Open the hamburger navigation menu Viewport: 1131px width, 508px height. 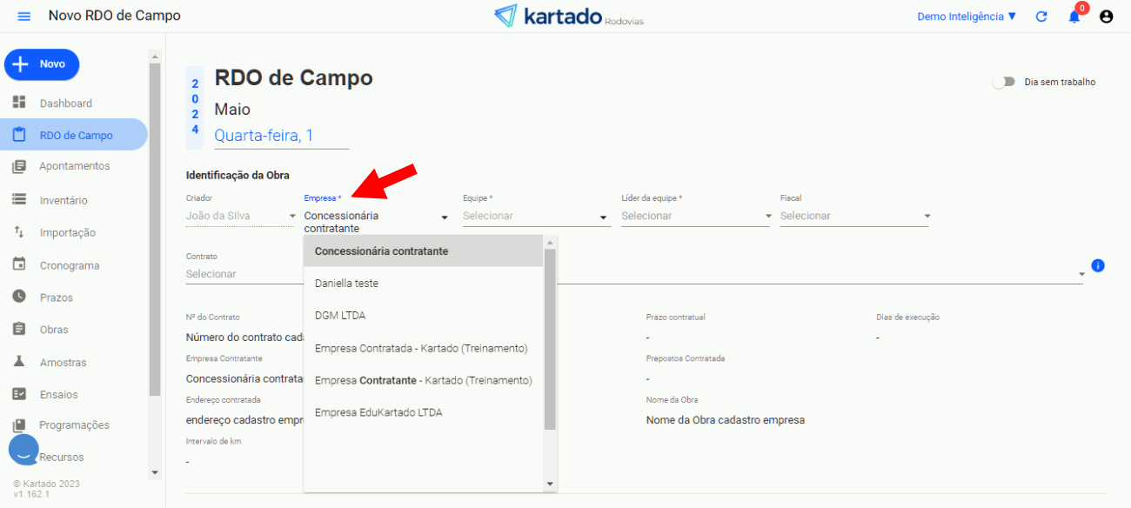[x=24, y=17]
